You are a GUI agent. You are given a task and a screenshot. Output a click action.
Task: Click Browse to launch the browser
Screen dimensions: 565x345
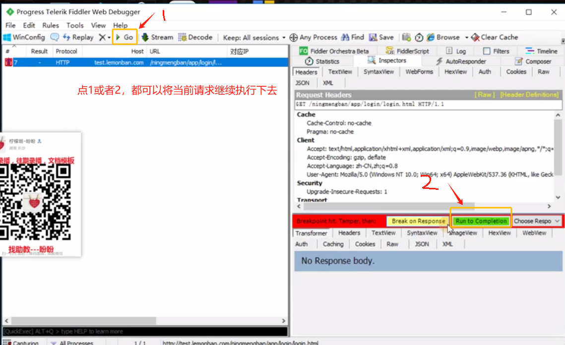tap(443, 37)
